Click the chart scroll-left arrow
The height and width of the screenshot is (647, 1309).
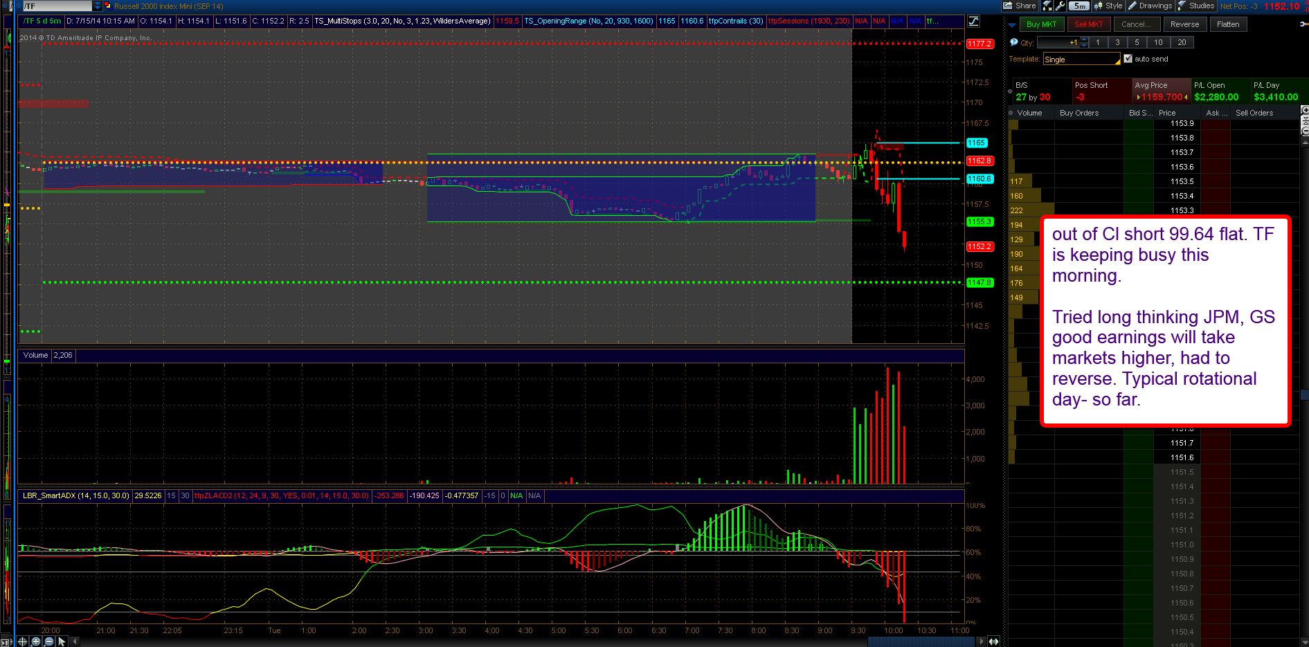[75, 641]
